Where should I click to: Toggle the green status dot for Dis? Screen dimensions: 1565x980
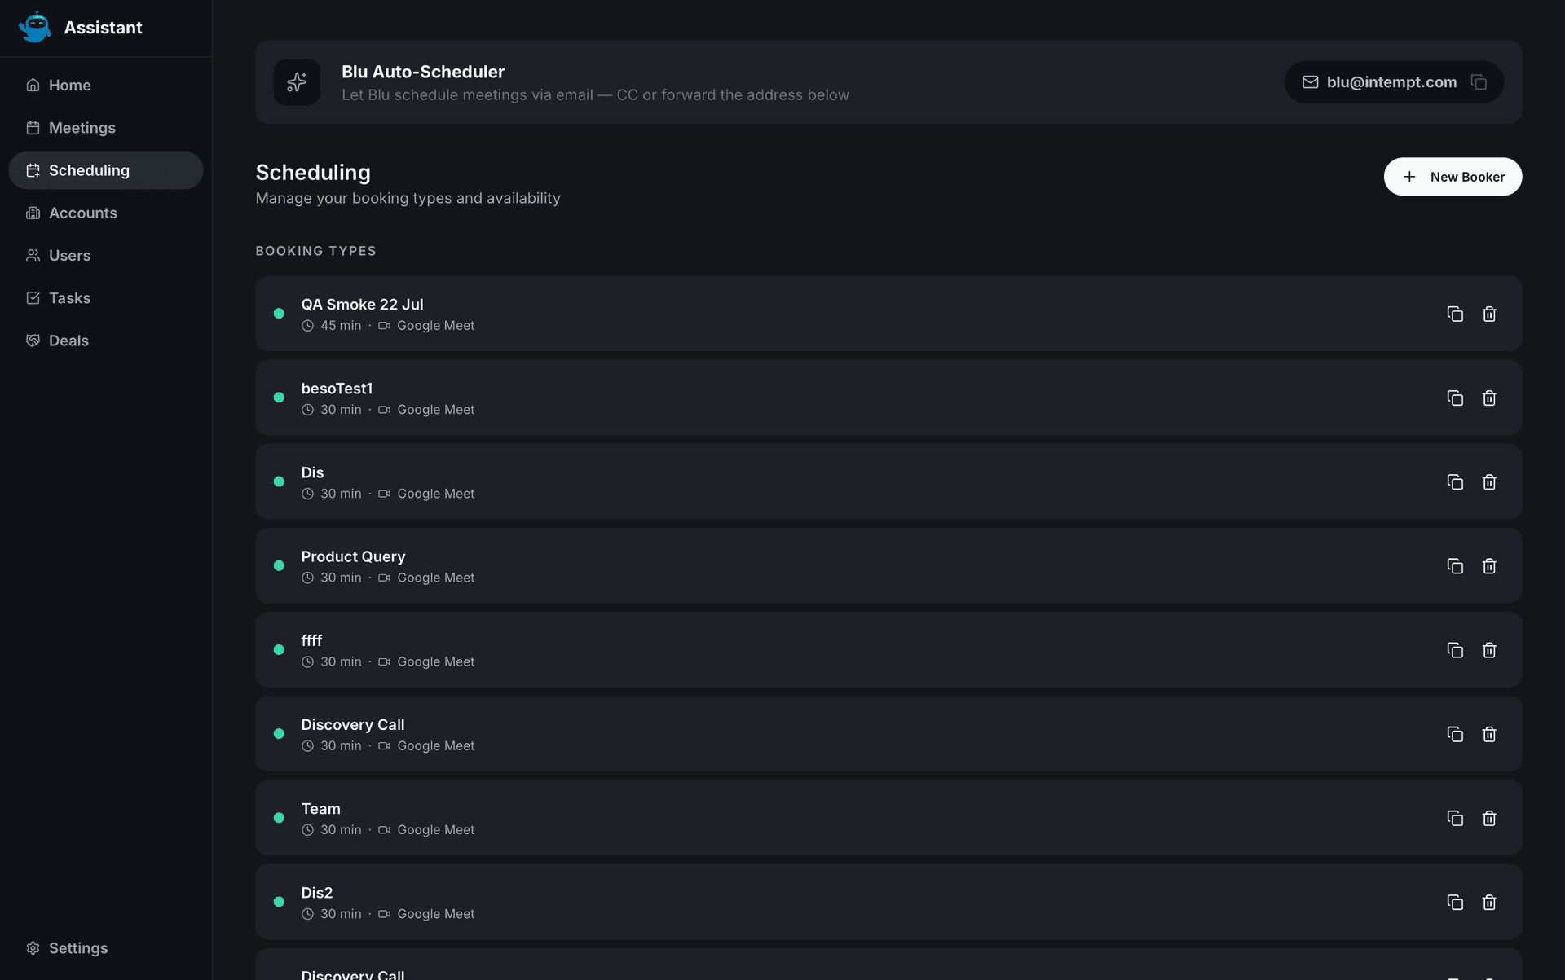[279, 481]
